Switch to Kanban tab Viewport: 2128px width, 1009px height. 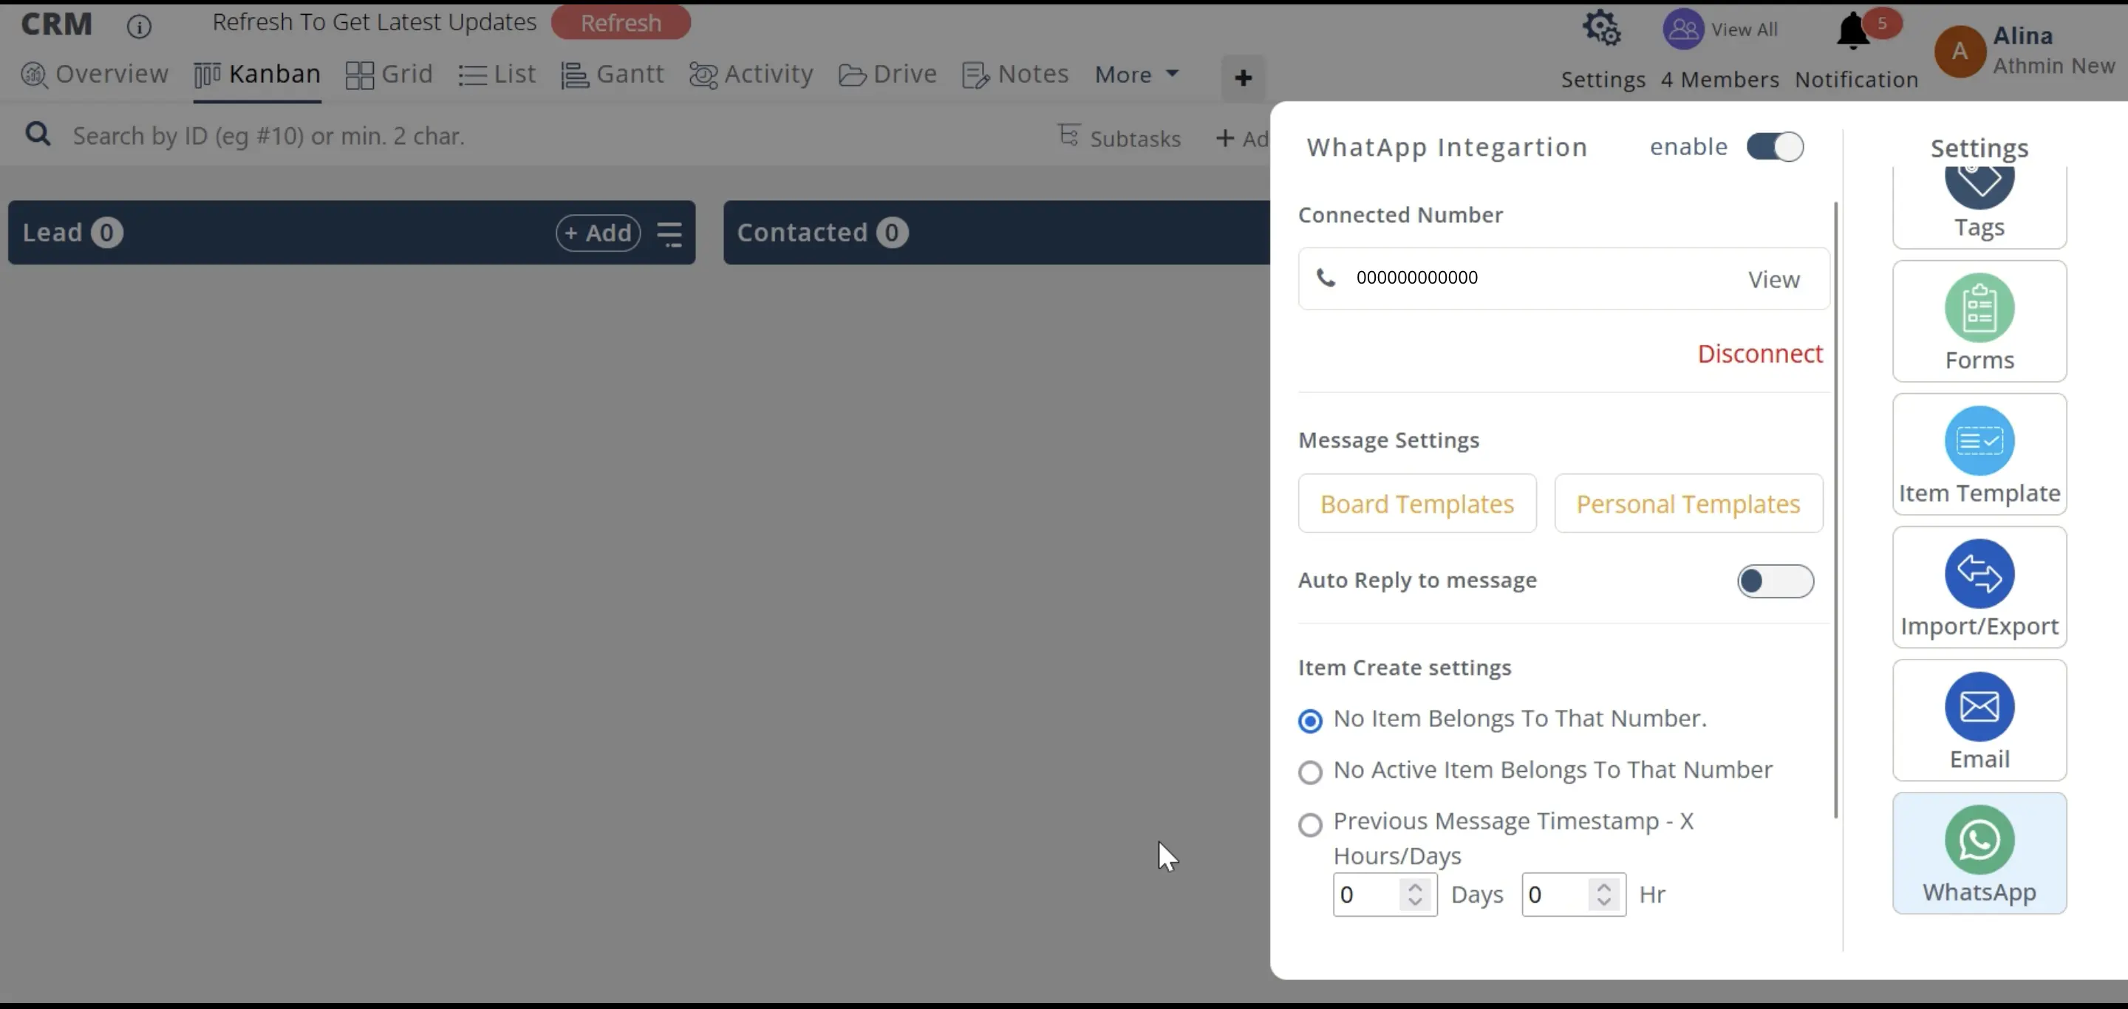(x=257, y=75)
